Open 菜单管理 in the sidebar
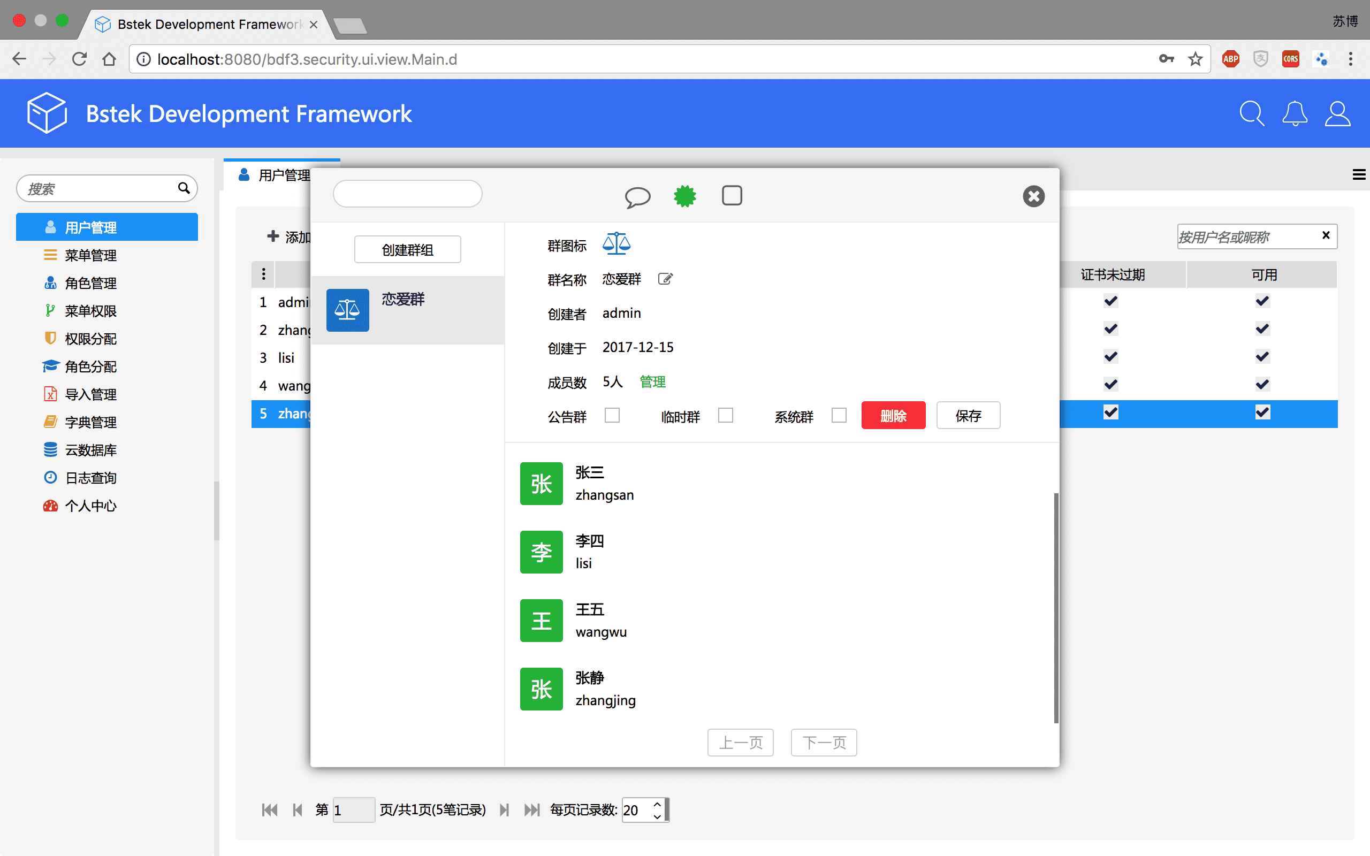This screenshot has height=856, width=1370. tap(90, 255)
